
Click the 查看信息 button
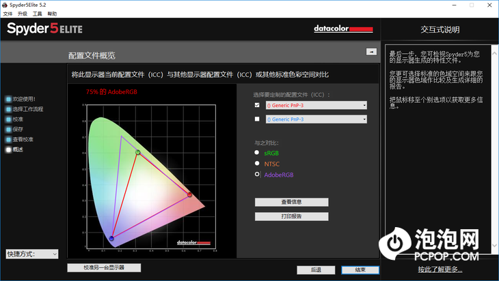click(291, 202)
